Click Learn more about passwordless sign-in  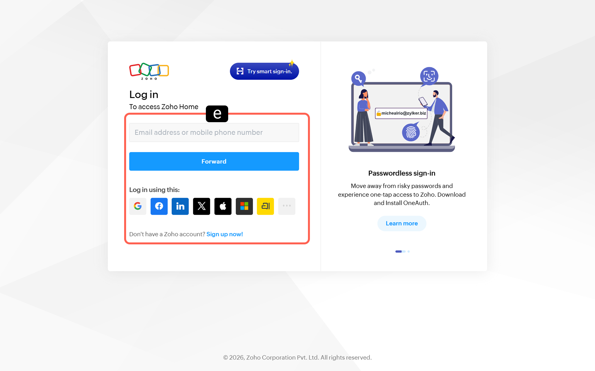click(x=402, y=223)
